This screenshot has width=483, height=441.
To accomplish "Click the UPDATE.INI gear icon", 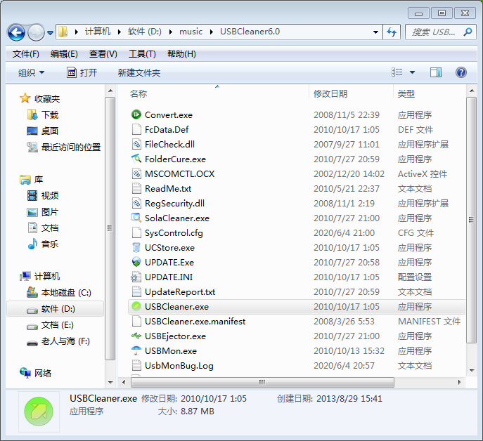I will click(136, 277).
